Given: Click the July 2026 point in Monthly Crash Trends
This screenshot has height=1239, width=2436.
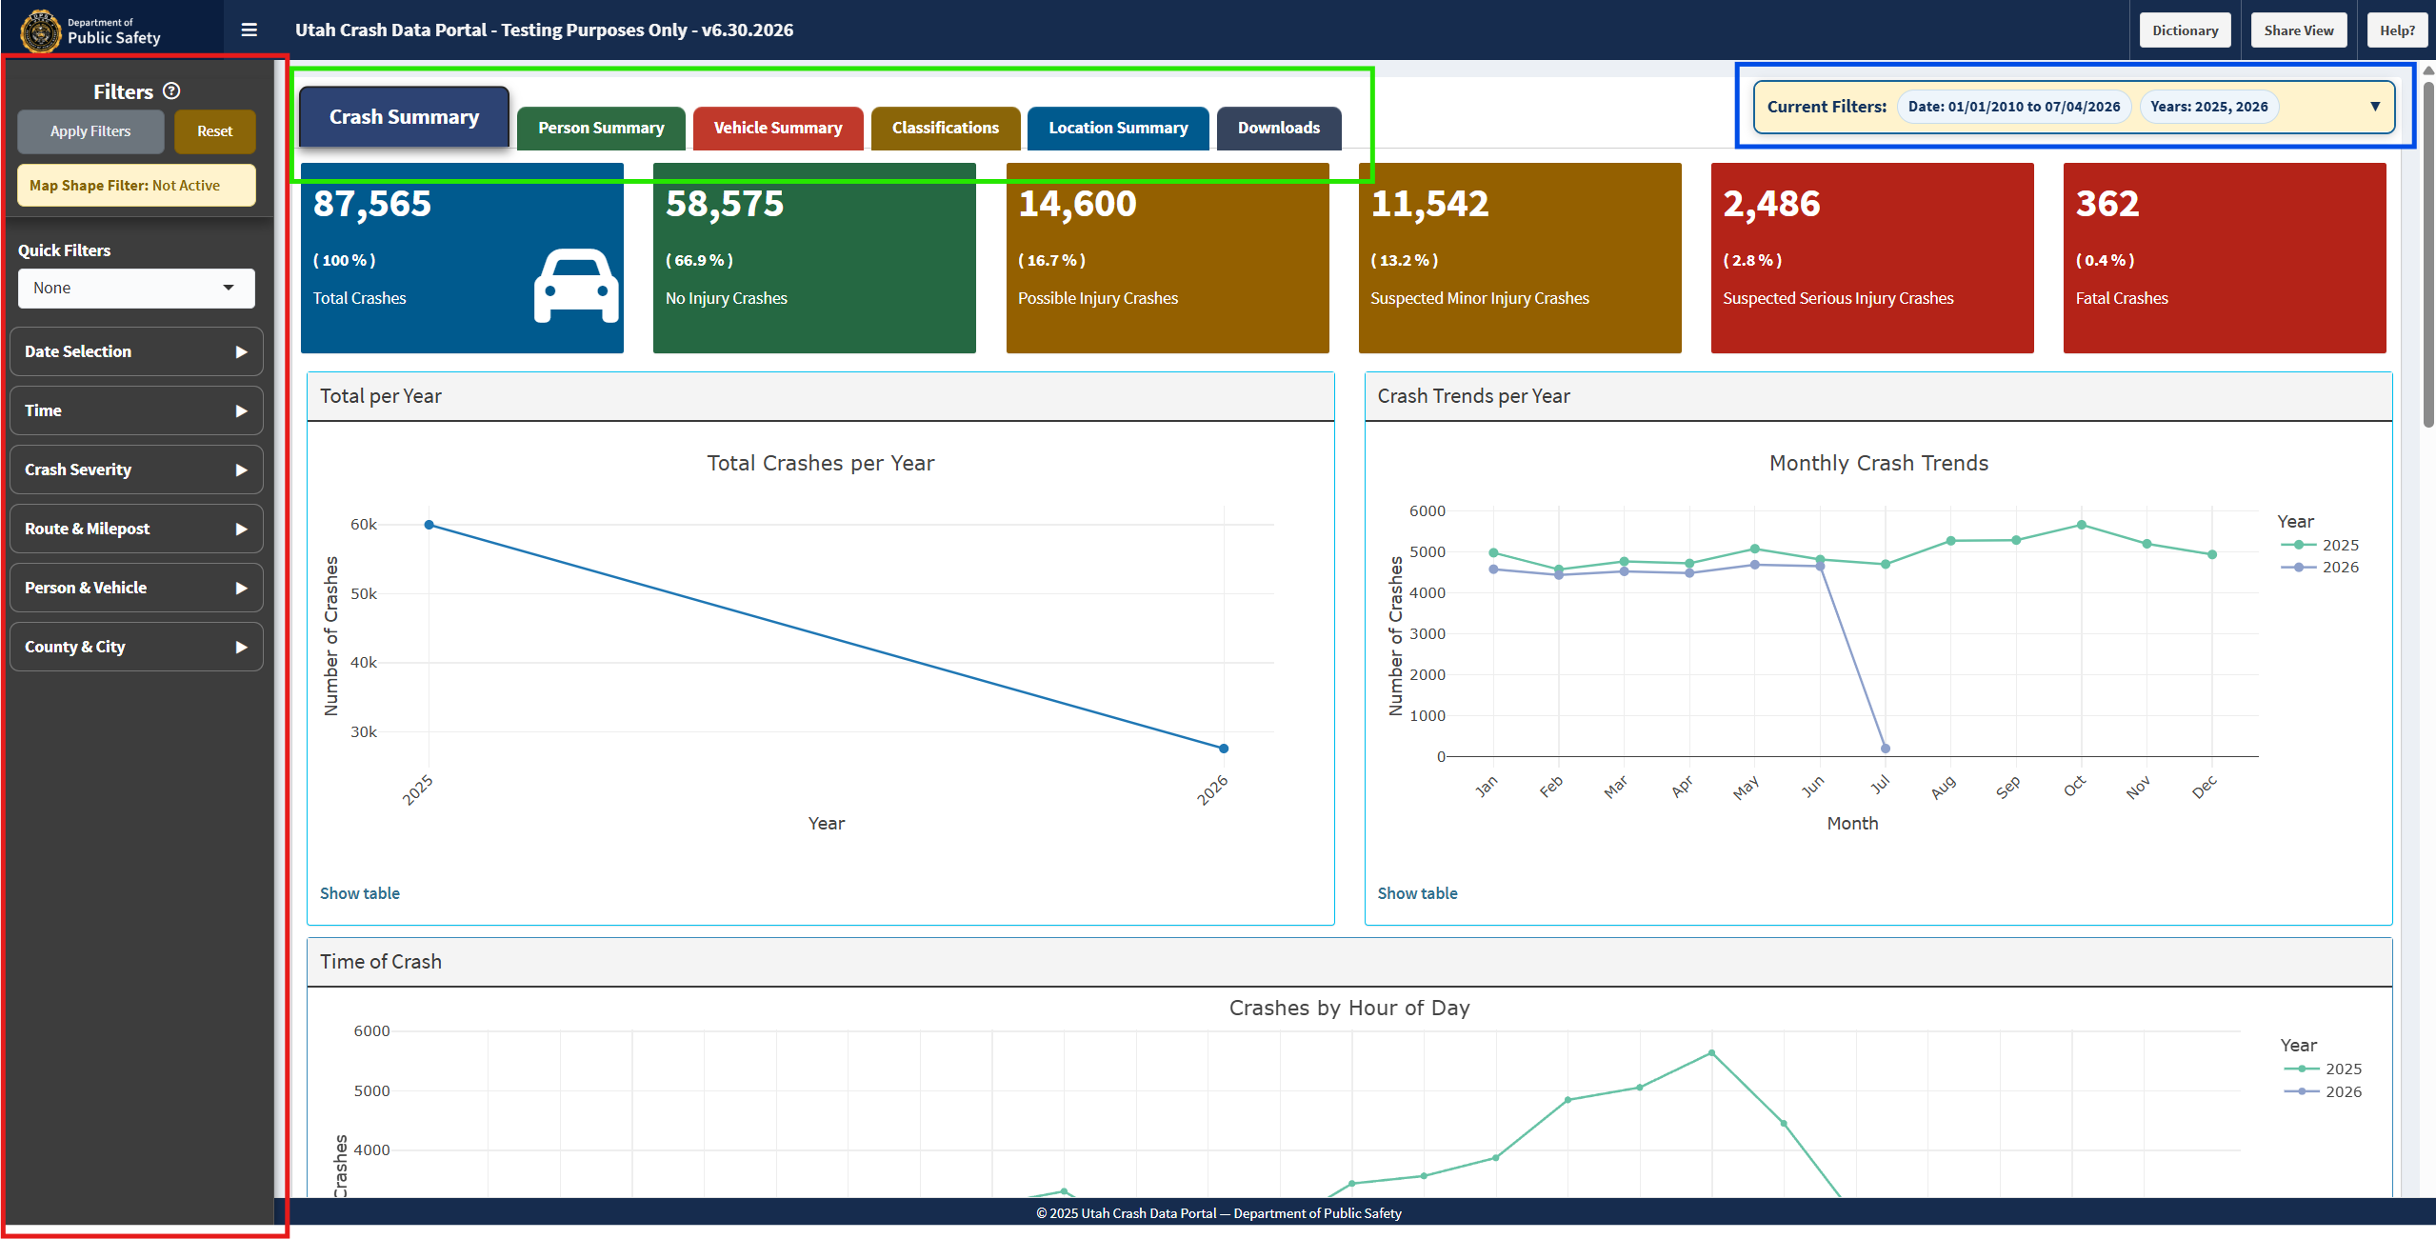Looking at the screenshot, I should pyautogui.click(x=1886, y=749).
